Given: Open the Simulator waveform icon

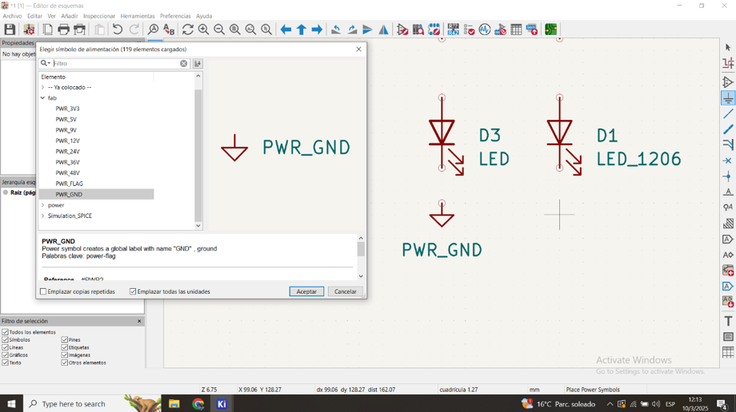Looking at the screenshot, I should pos(485,30).
